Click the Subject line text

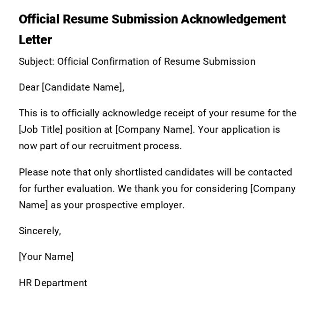click(137, 61)
